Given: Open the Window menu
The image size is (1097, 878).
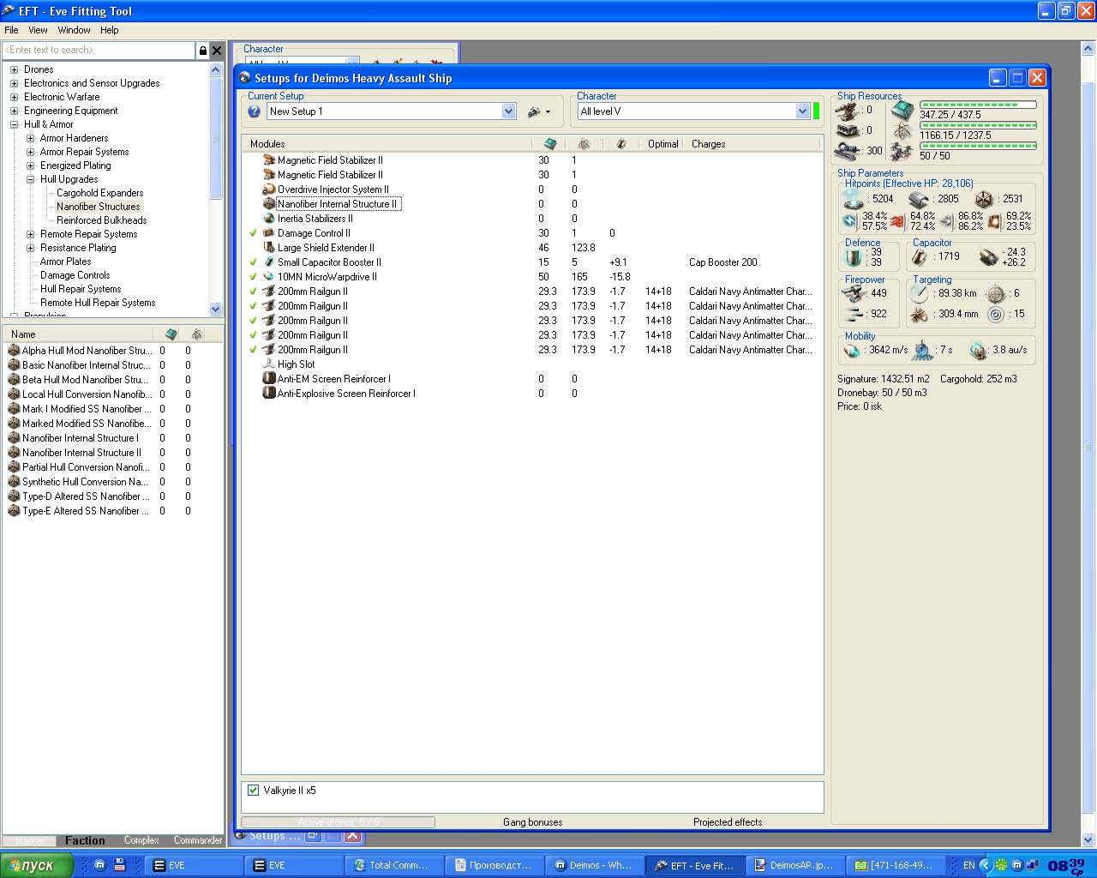Looking at the screenshot, I should 74,30.
